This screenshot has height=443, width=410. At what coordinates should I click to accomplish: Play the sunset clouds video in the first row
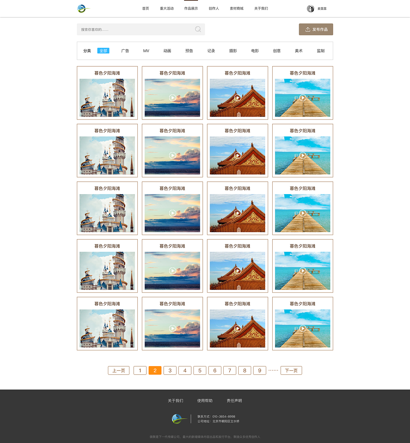coord(172,98)
